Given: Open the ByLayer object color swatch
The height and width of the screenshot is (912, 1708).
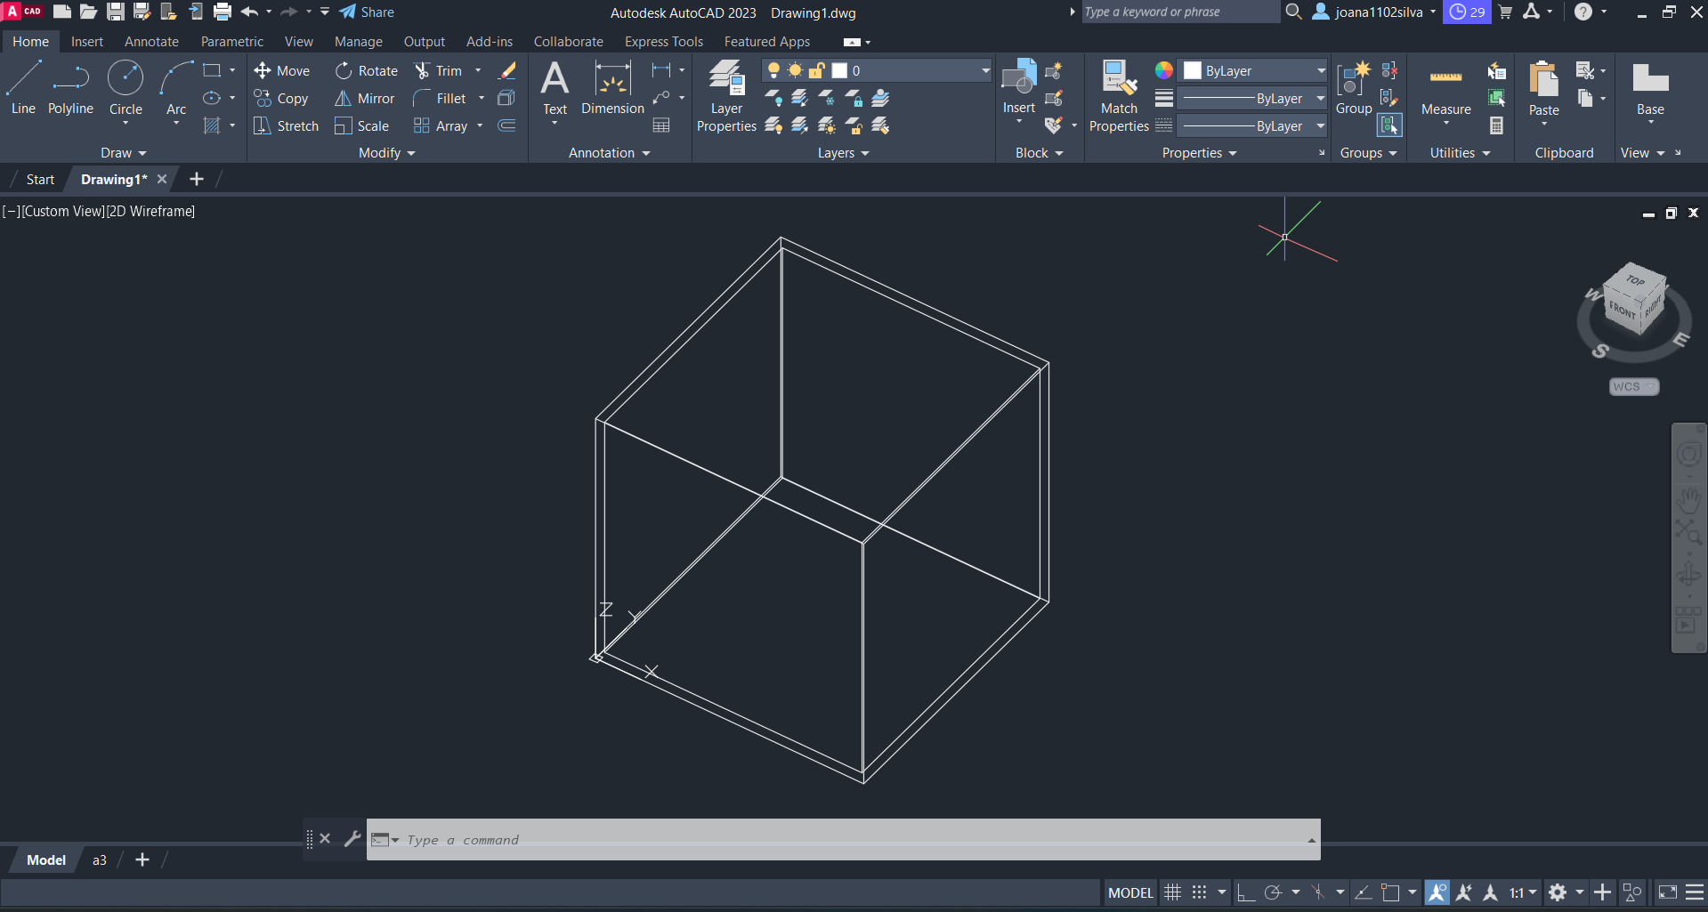Looking at the screenshot, I should [x=1193, y=71].
